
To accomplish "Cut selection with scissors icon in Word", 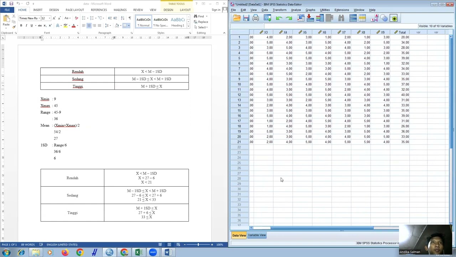I will tap(14, 16).
